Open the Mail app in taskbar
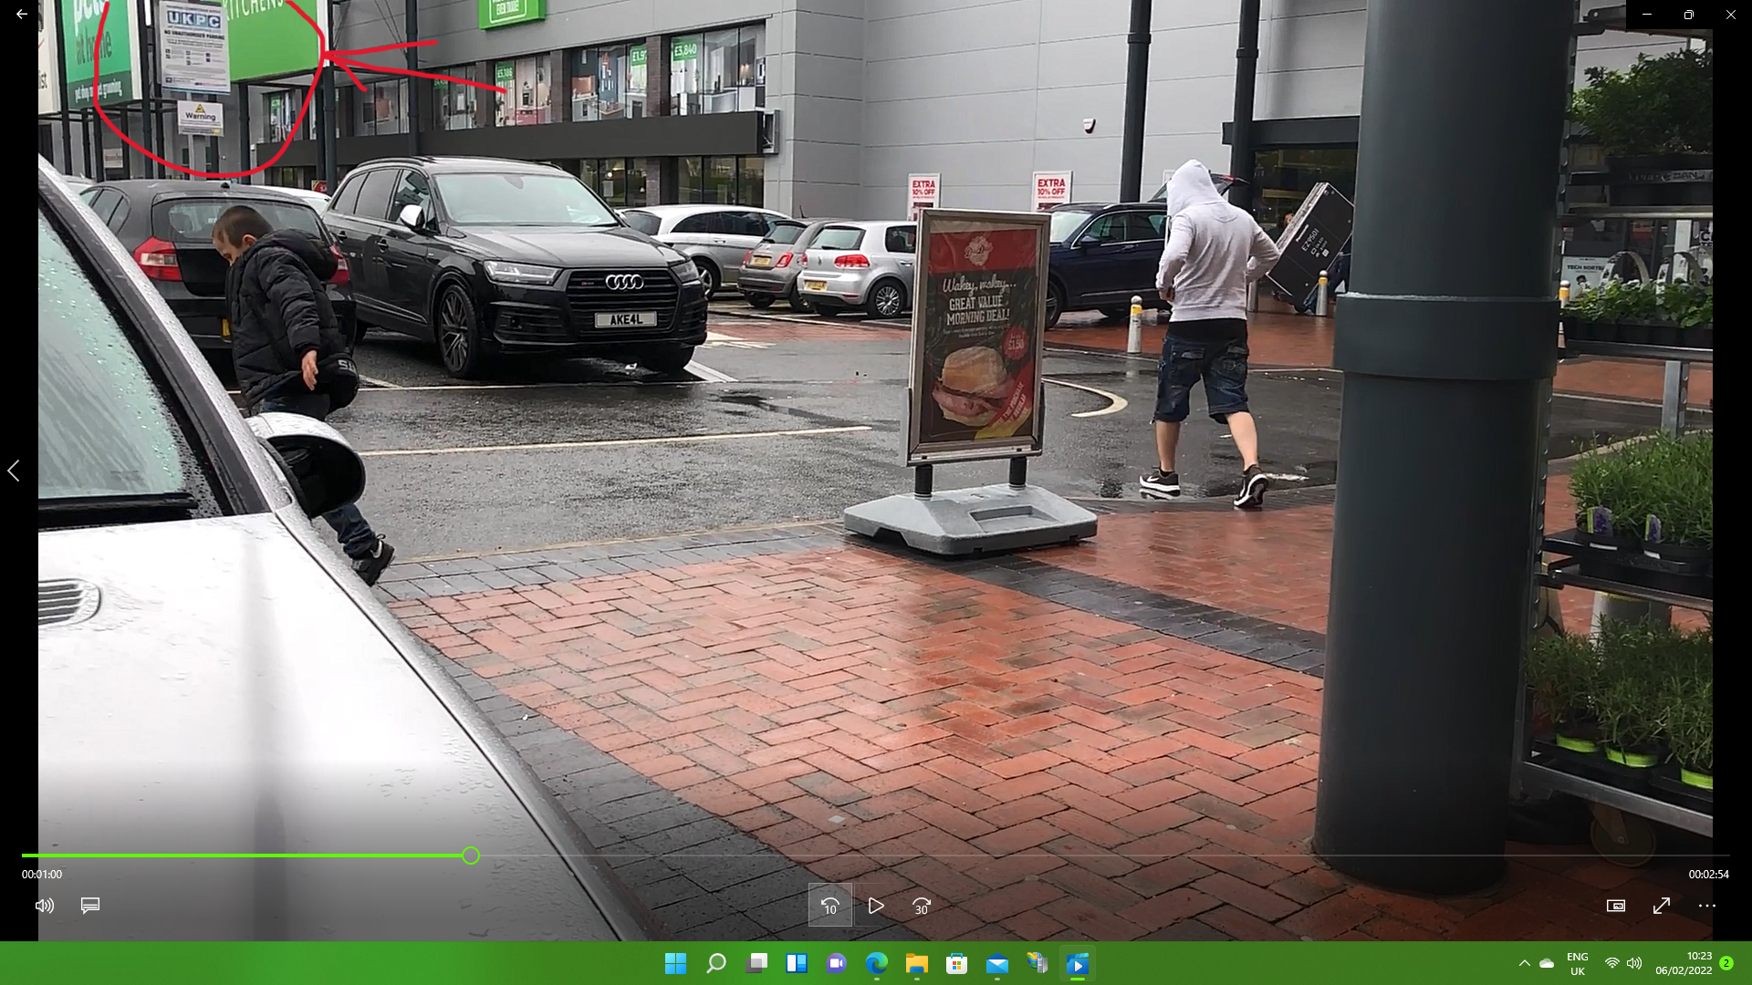The height and width of the screenshot is (985, 1752). pos(996,963)
